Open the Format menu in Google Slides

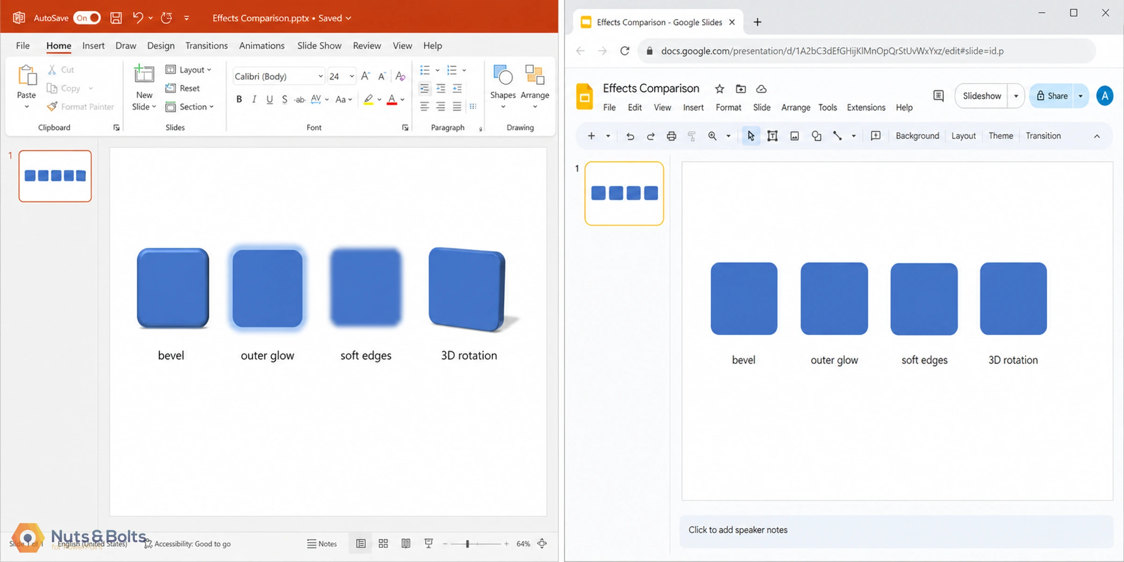pos(728,107)
